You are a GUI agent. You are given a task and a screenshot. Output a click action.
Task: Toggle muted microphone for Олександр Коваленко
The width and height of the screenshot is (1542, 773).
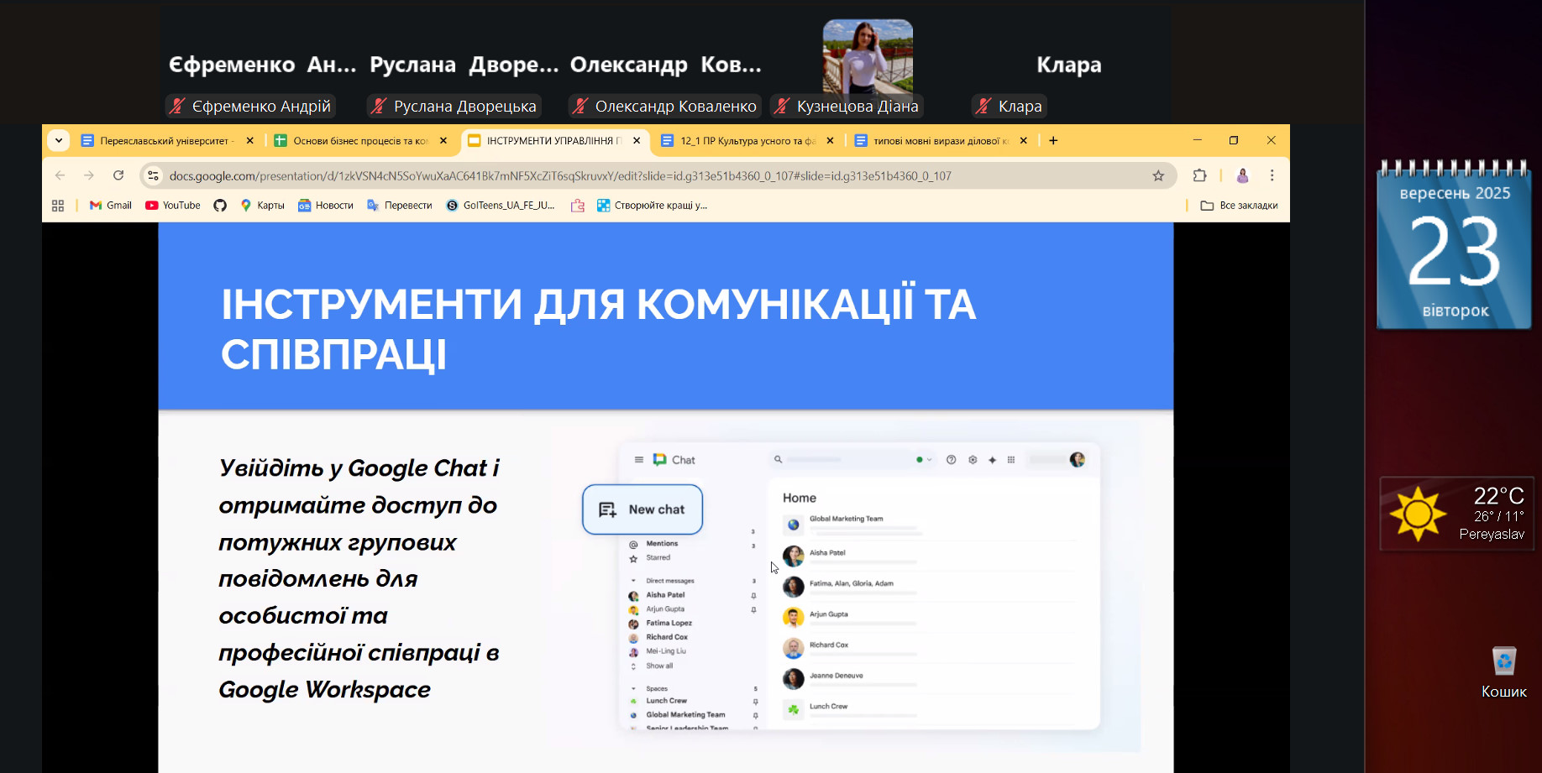point(580,107)
